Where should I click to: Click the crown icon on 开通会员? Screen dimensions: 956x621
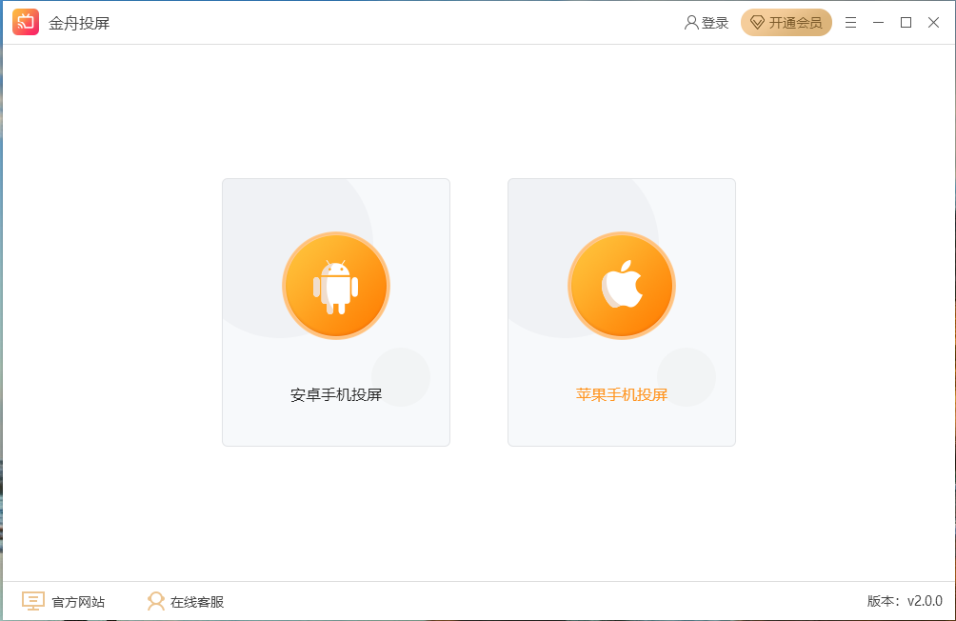coord(756,22)
